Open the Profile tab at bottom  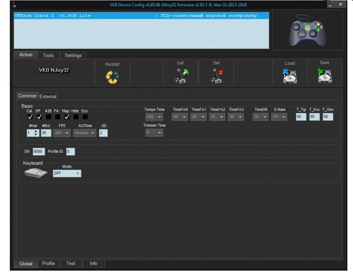[x=48, y=264]
